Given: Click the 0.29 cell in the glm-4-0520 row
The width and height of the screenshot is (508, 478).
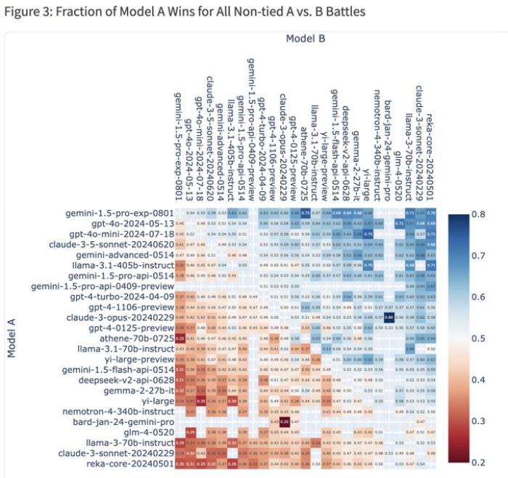Looking at the screenshot, I should pyautogui.click(x=190, y=432).
